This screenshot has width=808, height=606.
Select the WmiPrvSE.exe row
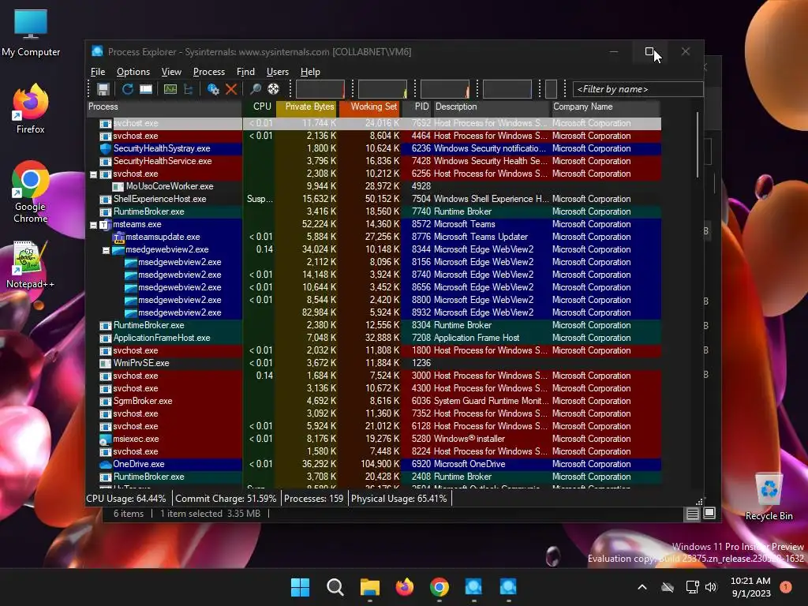tap(374, 363)
